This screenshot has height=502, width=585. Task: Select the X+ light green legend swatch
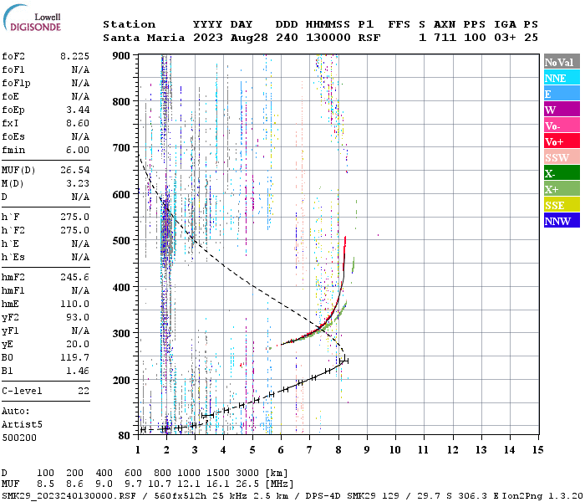pos(562,189)
